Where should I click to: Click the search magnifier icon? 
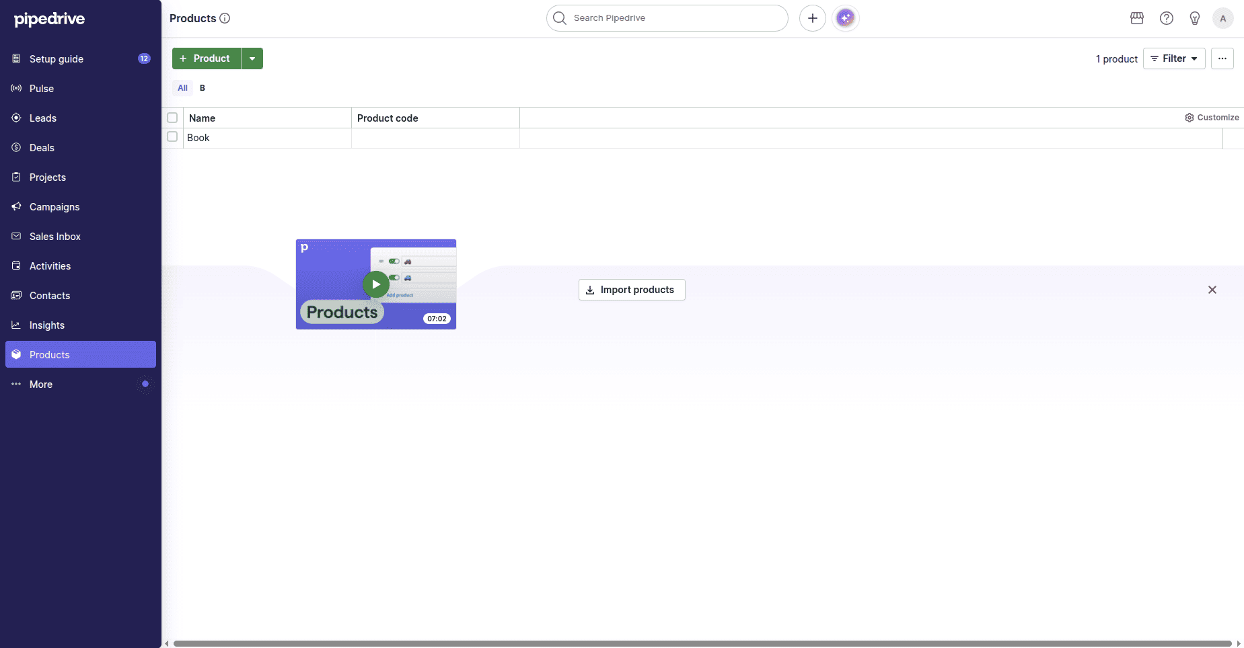560,18
